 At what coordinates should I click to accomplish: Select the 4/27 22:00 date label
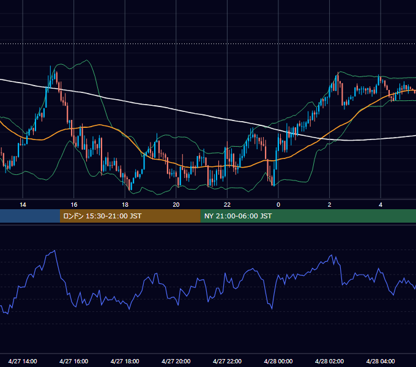click(x=227, y=361)
